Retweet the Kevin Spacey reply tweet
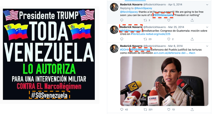Screen dimensions: 212x114 pos(145,20)
